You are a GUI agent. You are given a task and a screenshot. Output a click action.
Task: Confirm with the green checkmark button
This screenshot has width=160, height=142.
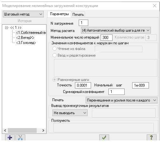pyautogui.click(x=104, y=138)
